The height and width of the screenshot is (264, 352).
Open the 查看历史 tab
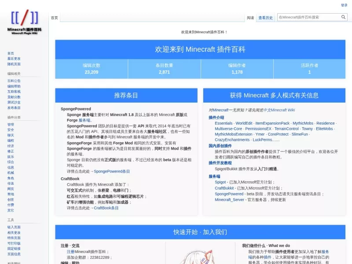(266, 18)
